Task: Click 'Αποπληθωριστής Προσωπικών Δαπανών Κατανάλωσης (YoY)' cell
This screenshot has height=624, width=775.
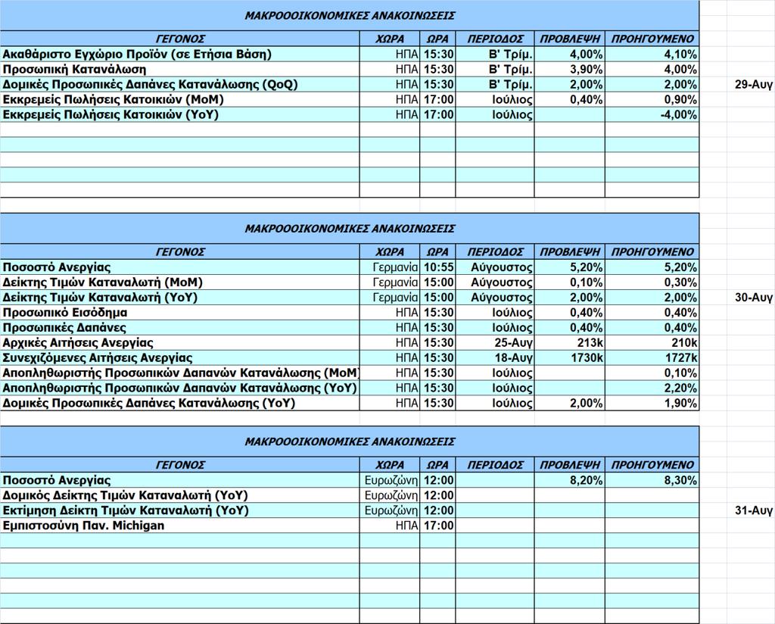Action: coord(180,388)
